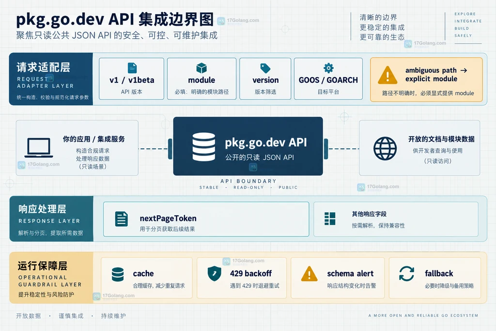Click the 目标平台 caption

click(x=328, y=92)
